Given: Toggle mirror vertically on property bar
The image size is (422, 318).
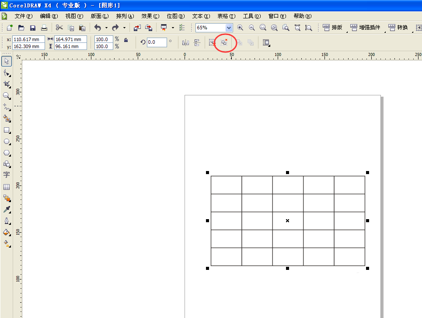Looking at the screenshot, I should pos(196,42).
